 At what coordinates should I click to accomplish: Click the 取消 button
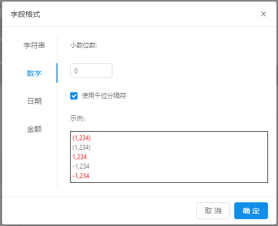point(213,211)
